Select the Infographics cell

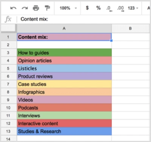[64, 92]
